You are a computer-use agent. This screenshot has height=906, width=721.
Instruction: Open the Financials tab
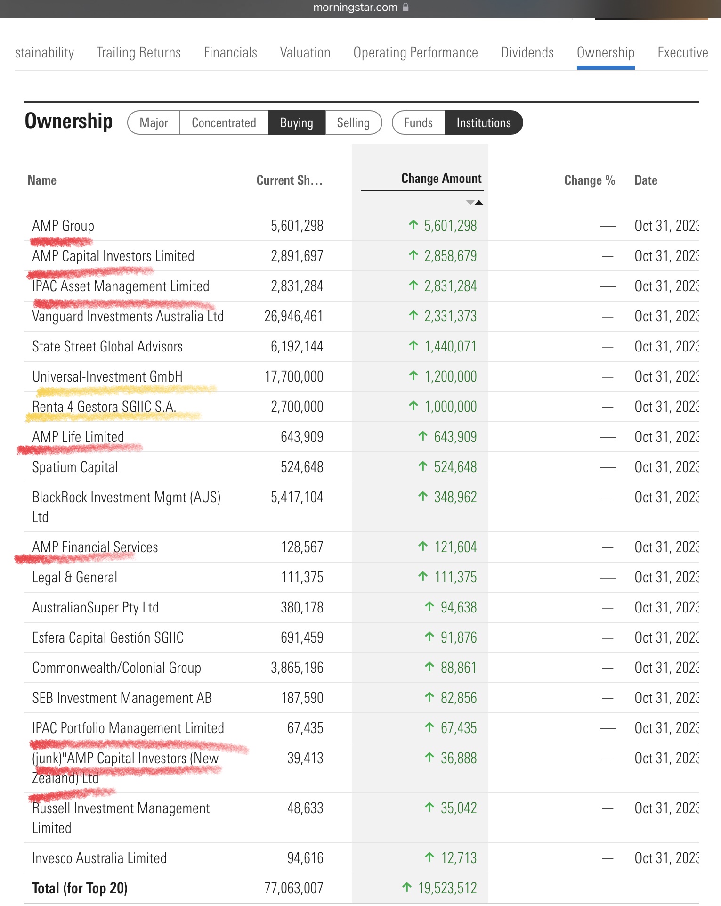click(x=230, y=52)
